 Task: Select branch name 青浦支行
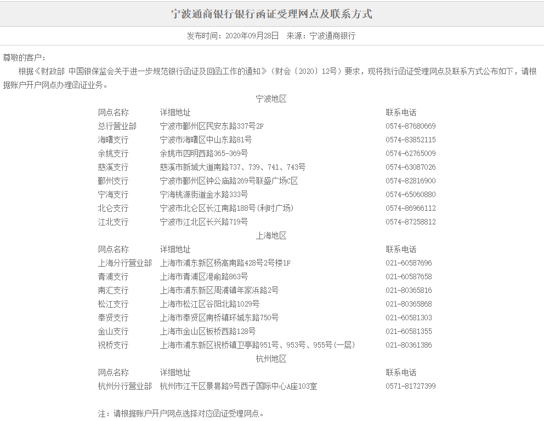(x=113, y=276)
